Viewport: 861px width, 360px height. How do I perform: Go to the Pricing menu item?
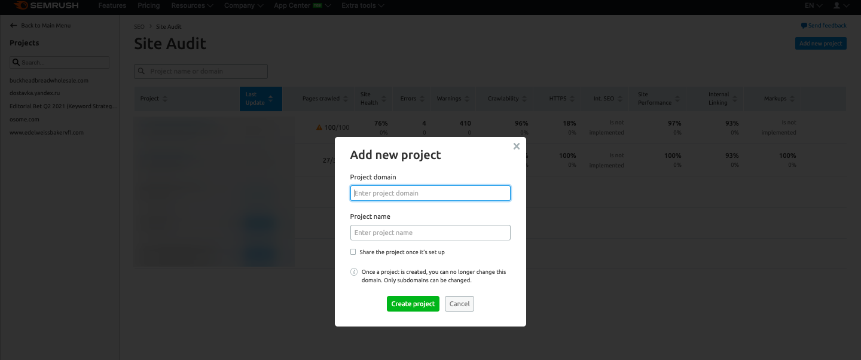click(x=149, y=5)
